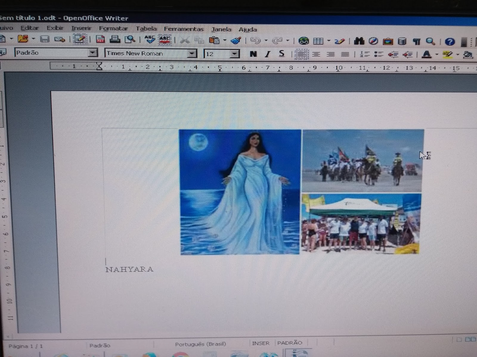Toggle Bullets list on/off
Screen dimensions: 477x357
coord(379,54)
